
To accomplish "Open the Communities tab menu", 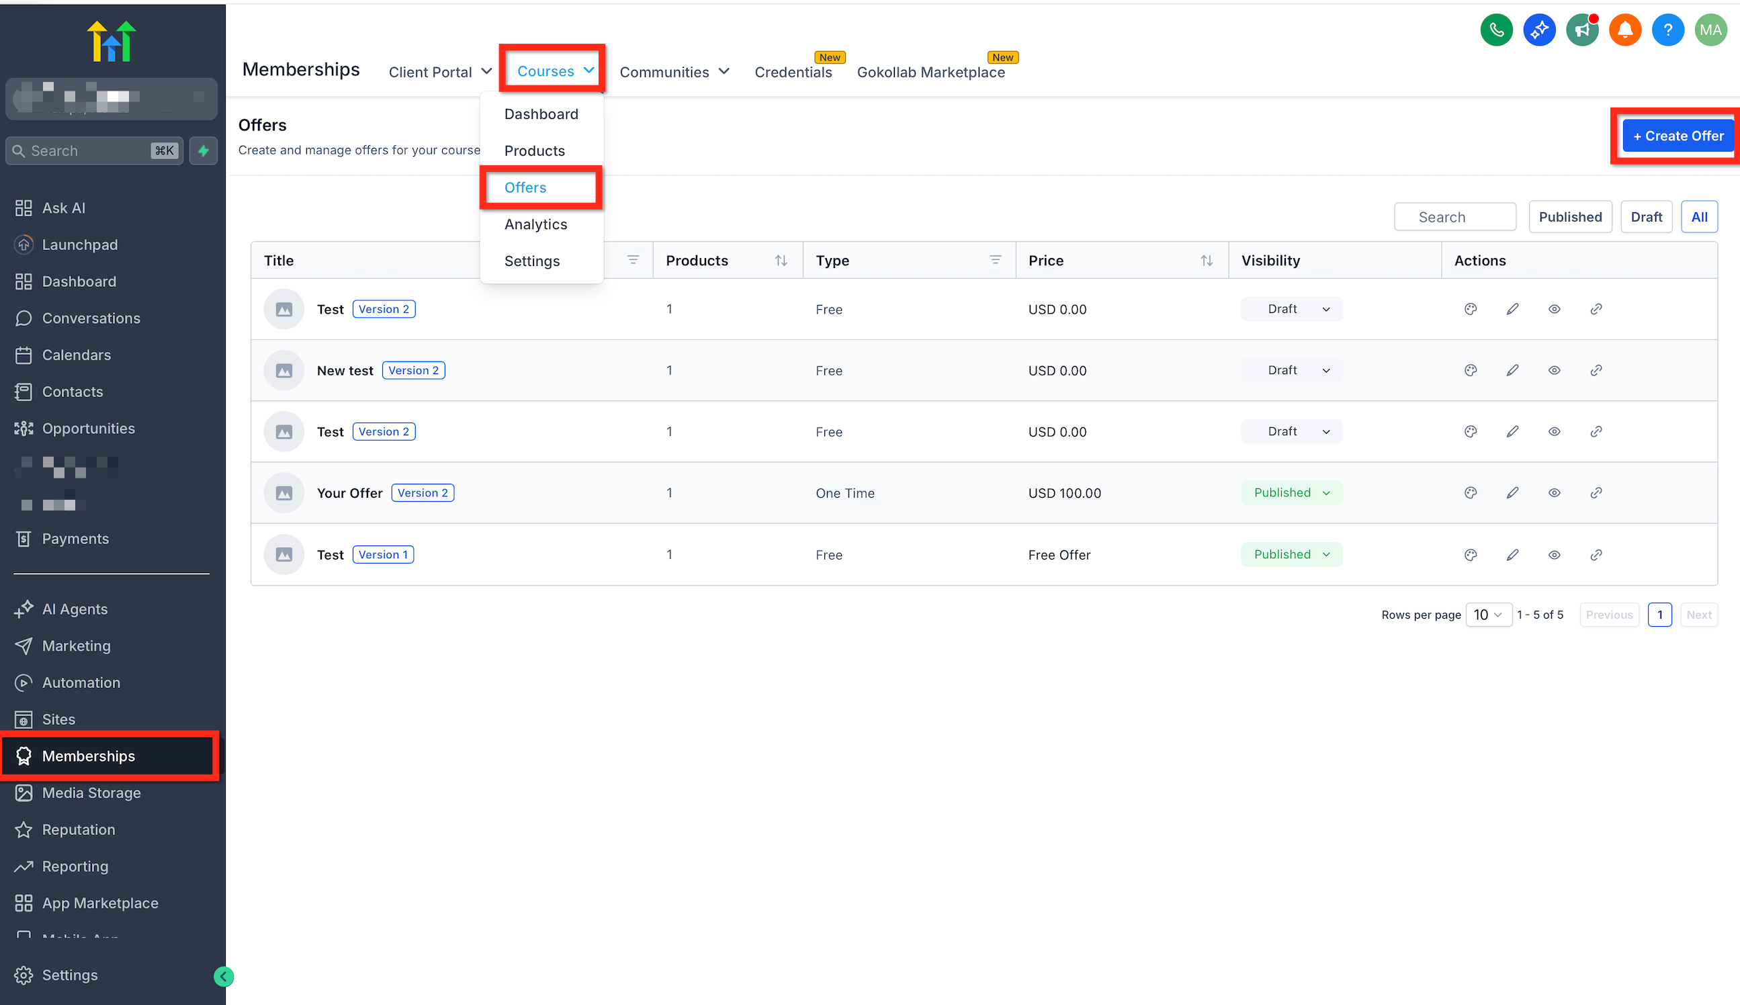I will coord(674,72).
